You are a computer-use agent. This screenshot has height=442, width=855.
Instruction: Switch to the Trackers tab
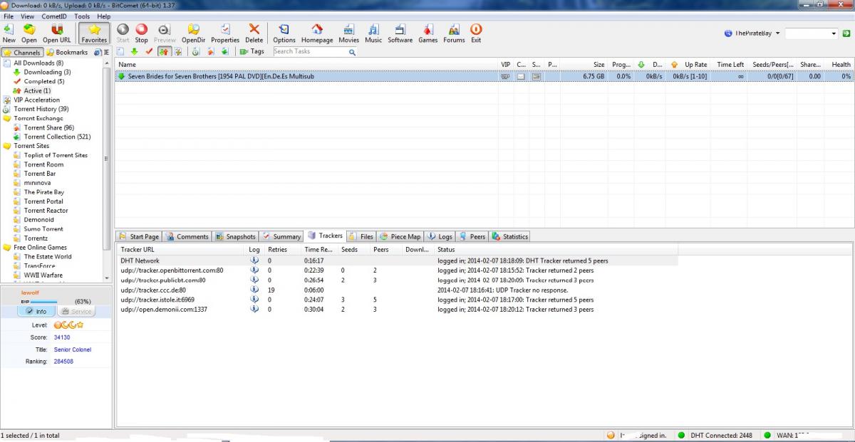tap(325, 236)
